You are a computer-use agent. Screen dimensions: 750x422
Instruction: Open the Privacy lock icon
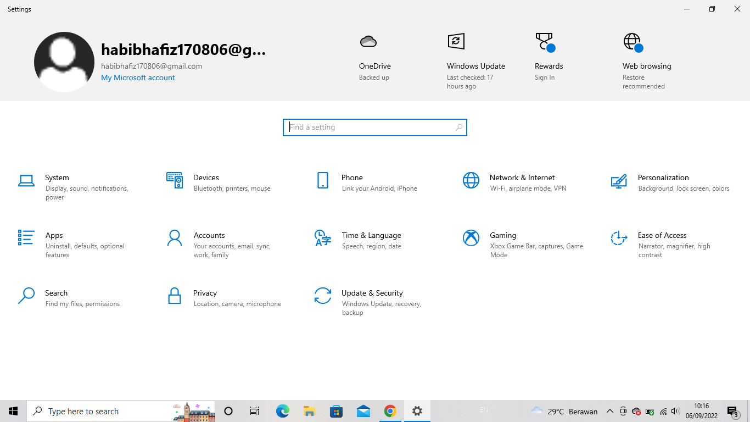(x=175, y=296)
